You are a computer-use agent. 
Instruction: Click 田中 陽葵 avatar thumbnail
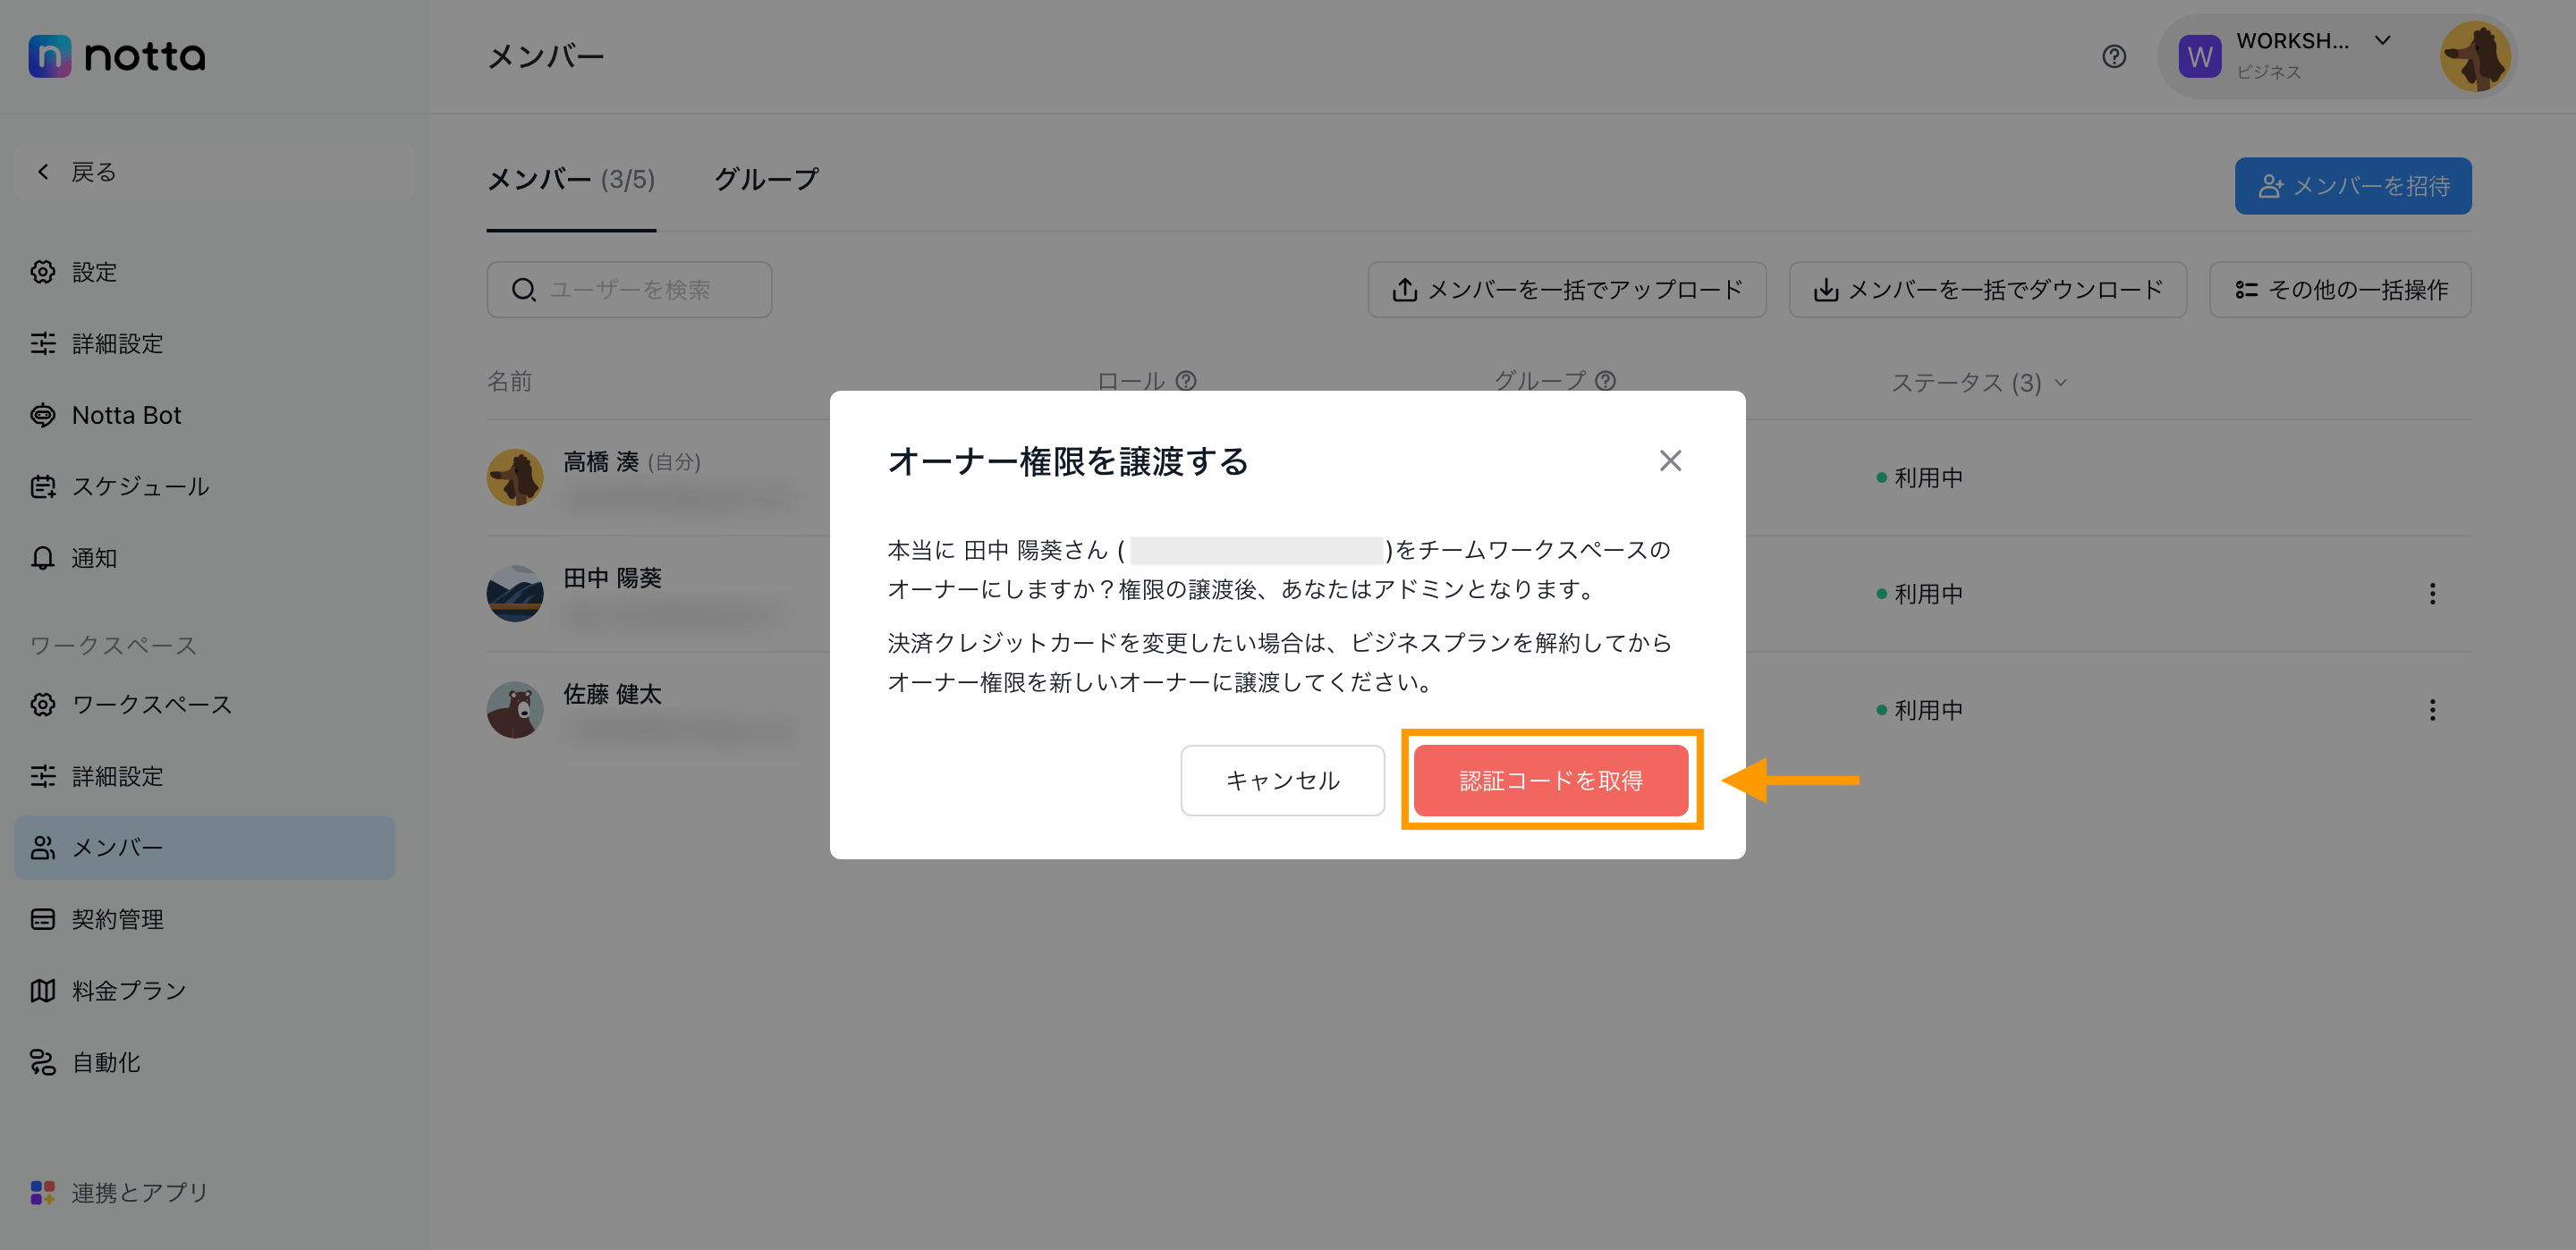pyautogui.click(x=515, y=594)
